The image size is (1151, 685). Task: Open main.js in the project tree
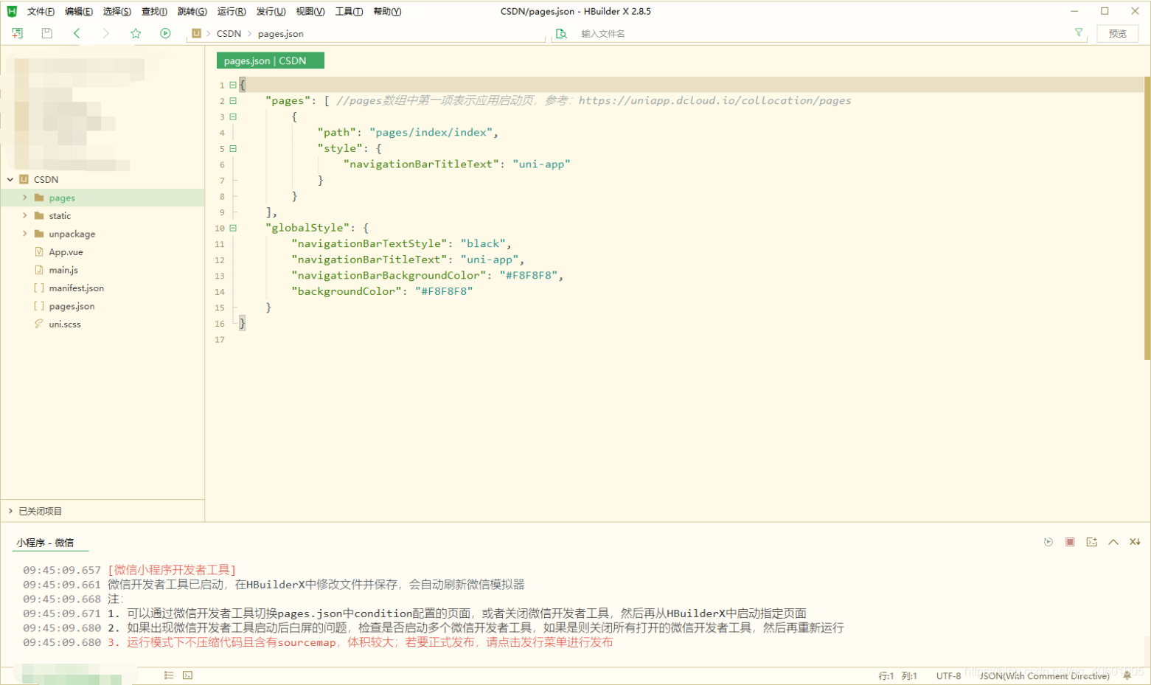[63, 270]
